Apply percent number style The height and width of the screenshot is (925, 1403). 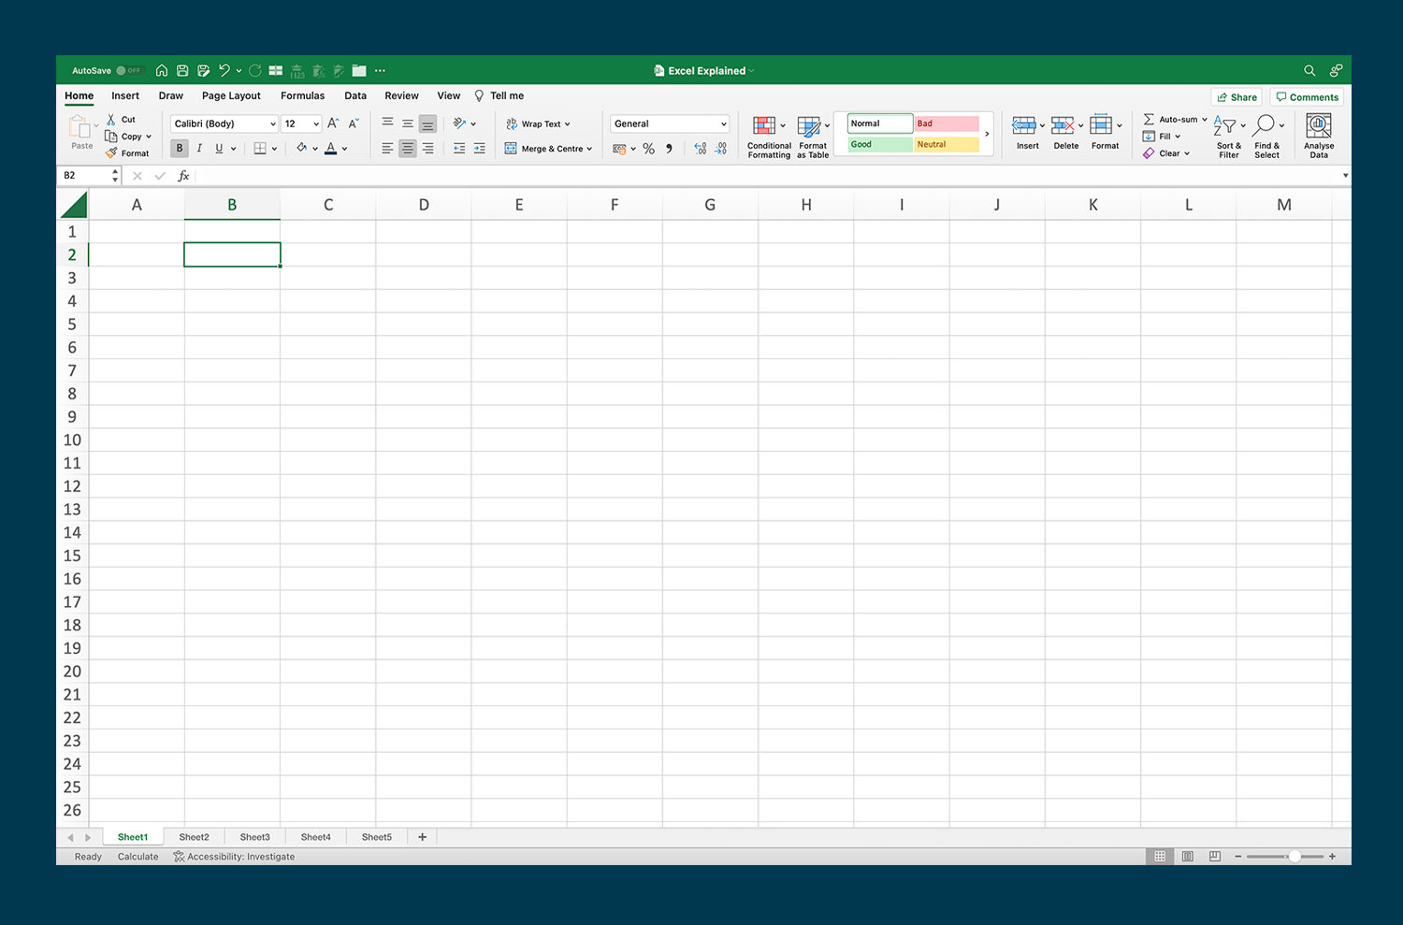click(x=648, y=148)
